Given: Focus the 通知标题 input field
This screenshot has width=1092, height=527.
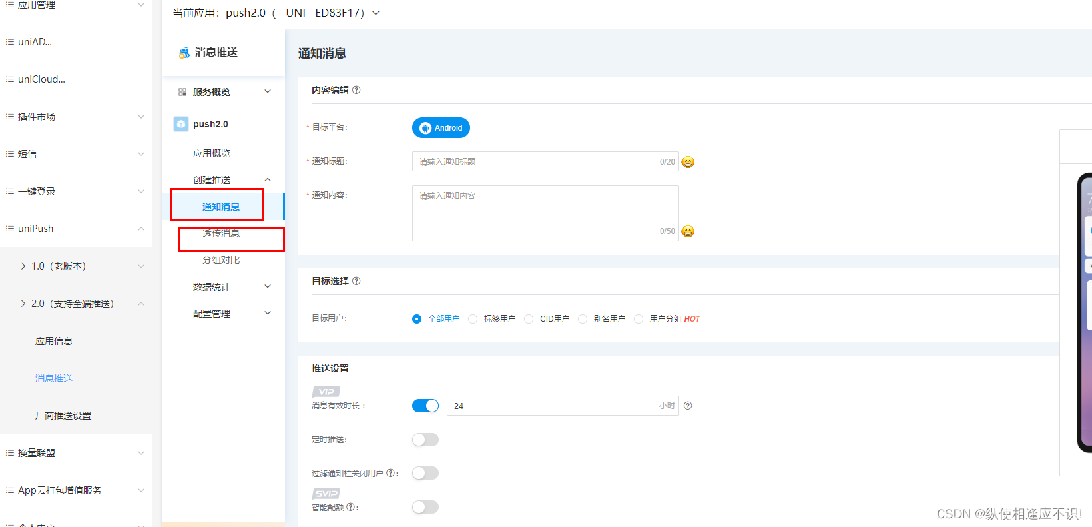Looking at the screenshot, I should (x=545, y=162).
